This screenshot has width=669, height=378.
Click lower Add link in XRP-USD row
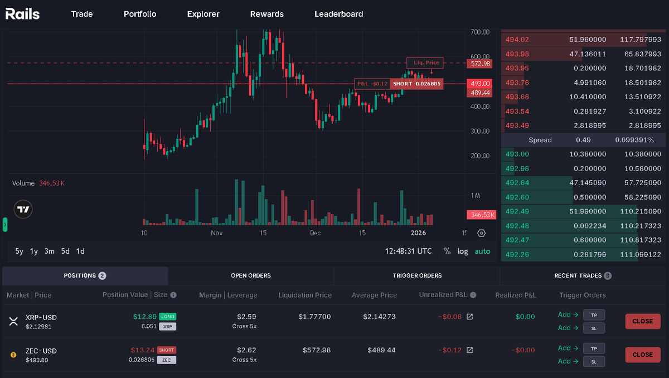(x=568, y=328)
